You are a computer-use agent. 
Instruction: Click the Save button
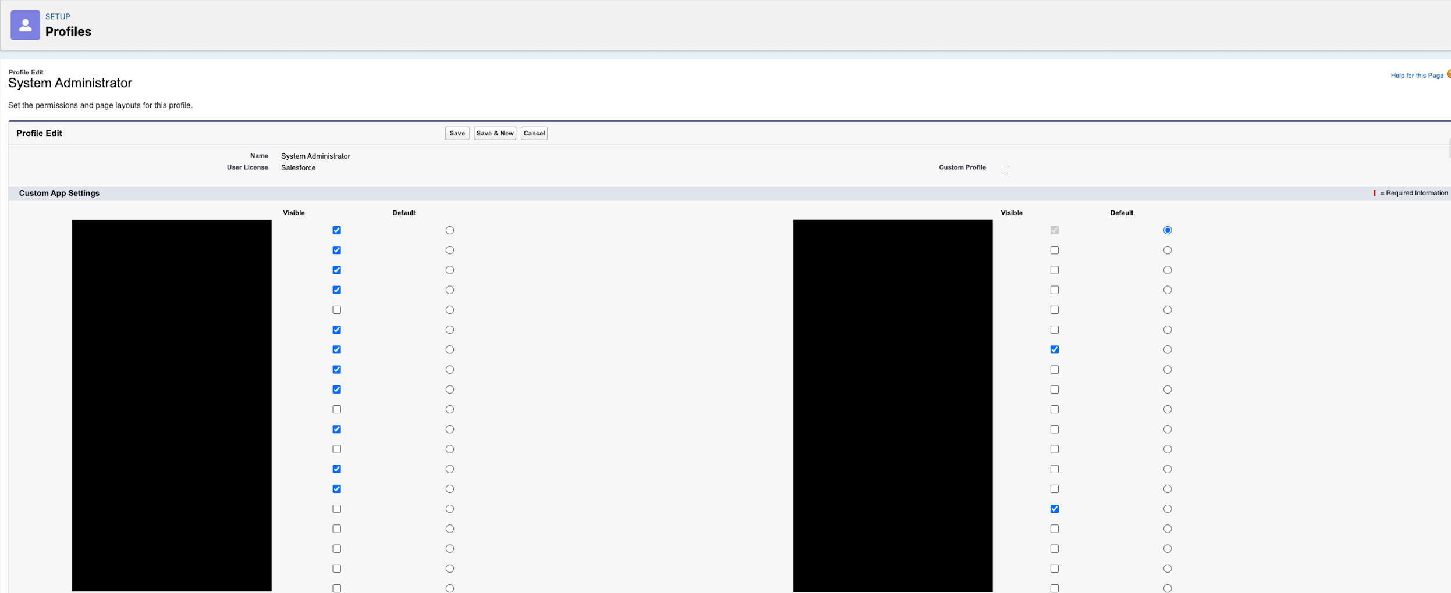(x=456, y=133)
